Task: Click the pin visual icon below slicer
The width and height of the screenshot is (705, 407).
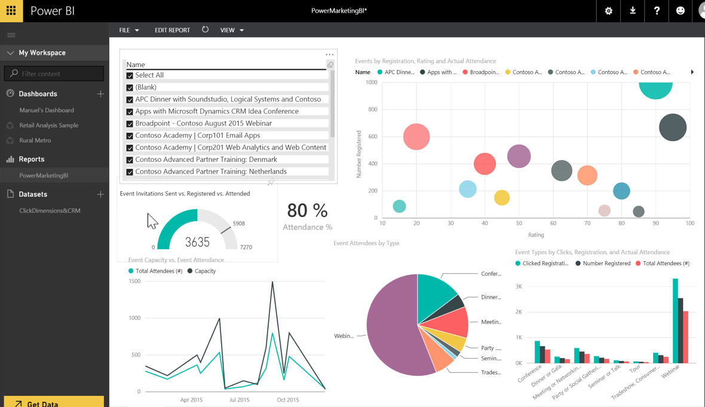Action: coord(271,182)
